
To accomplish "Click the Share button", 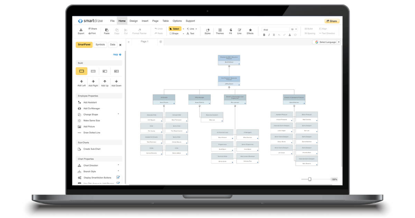I will pyautogui.click(x=331, y=21).
